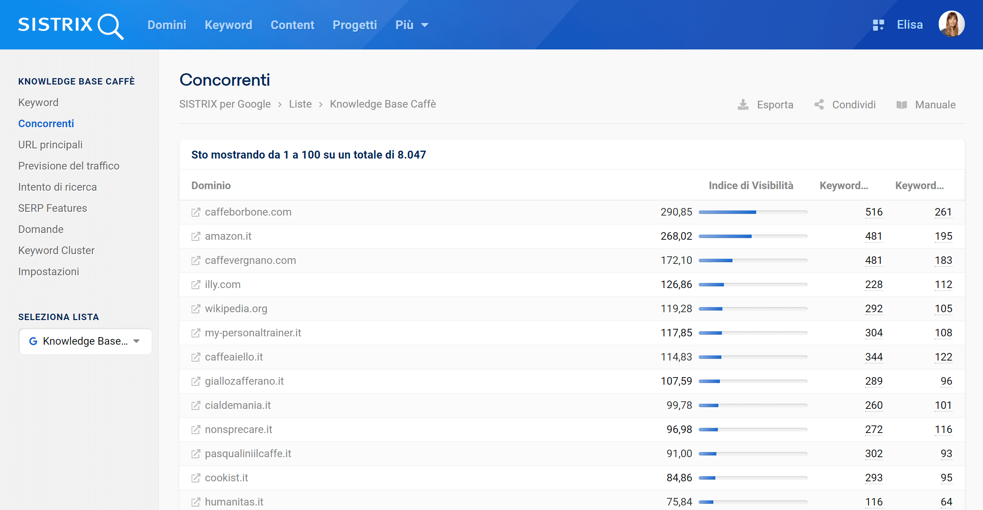
Task: Open external link icon for pasqualiniilcaffe.it
Action: pos(195,454)
